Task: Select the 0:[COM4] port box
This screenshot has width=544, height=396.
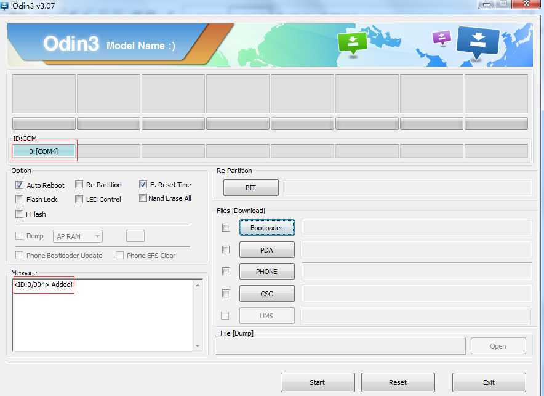Action: (x=44, y=152)
